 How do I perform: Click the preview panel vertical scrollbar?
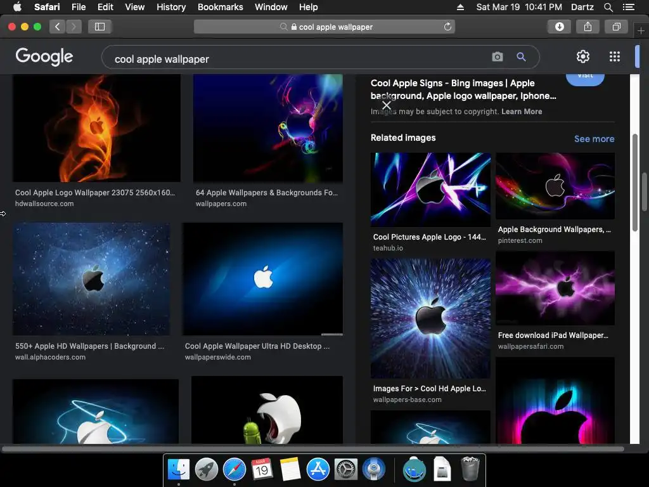click(x=635, y=182)
